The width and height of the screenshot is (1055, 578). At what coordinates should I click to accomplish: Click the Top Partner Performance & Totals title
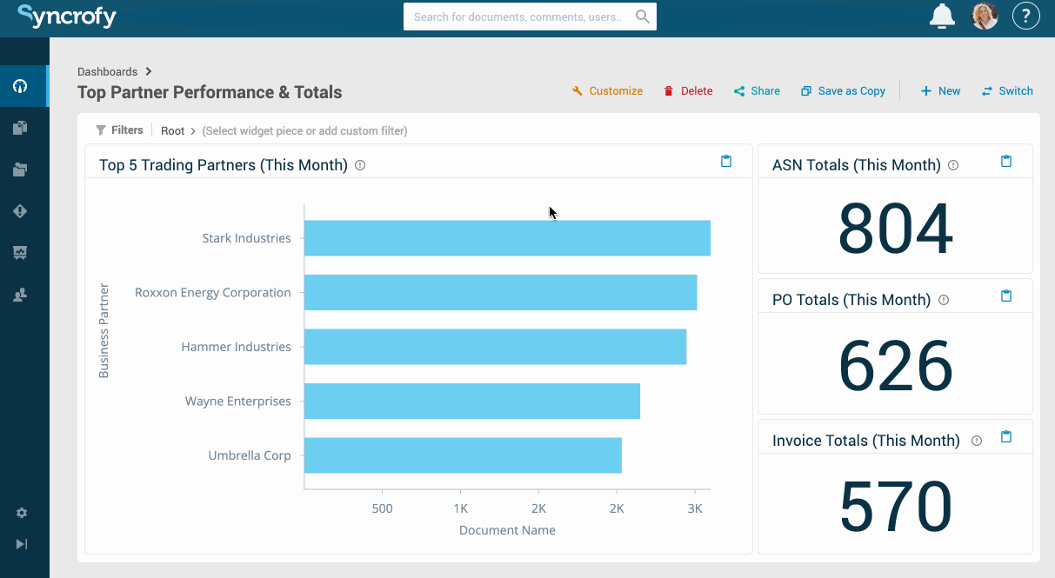[x=210, y=92]
